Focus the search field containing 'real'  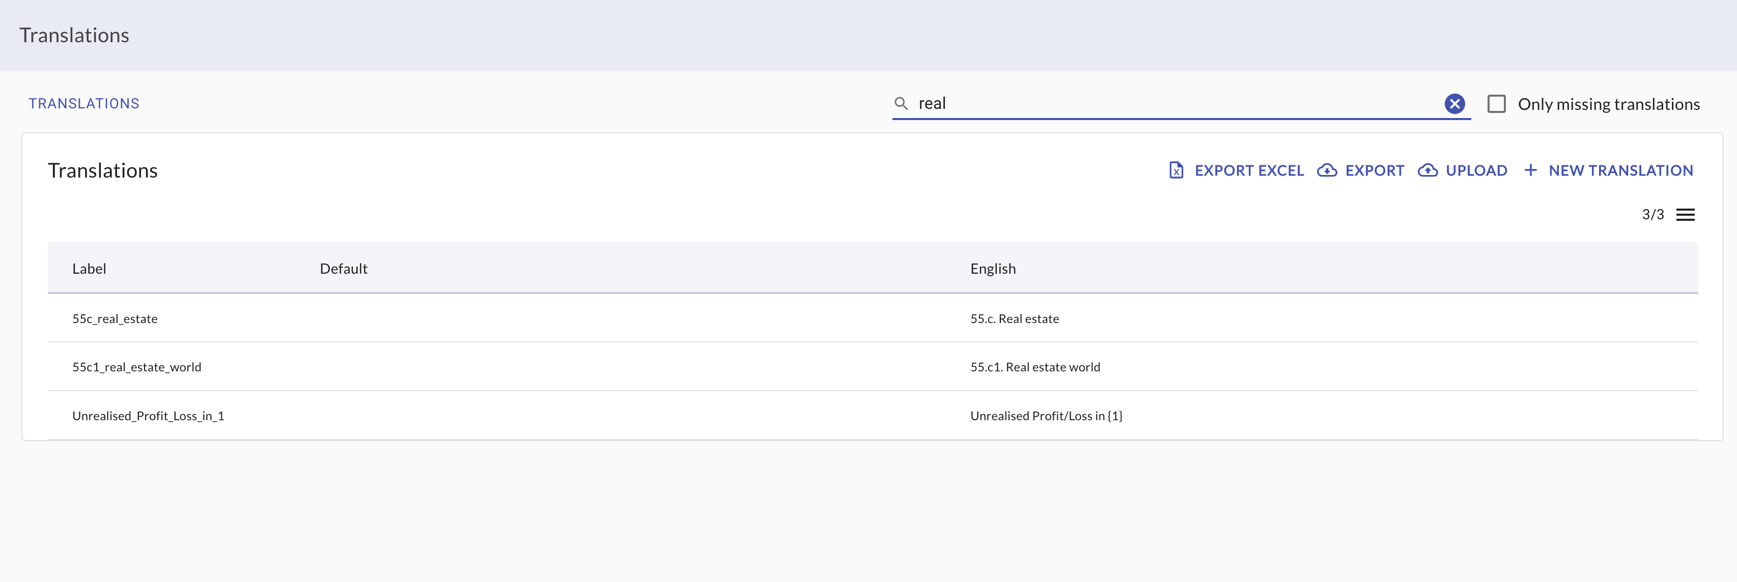click(x=1173, y=103)
